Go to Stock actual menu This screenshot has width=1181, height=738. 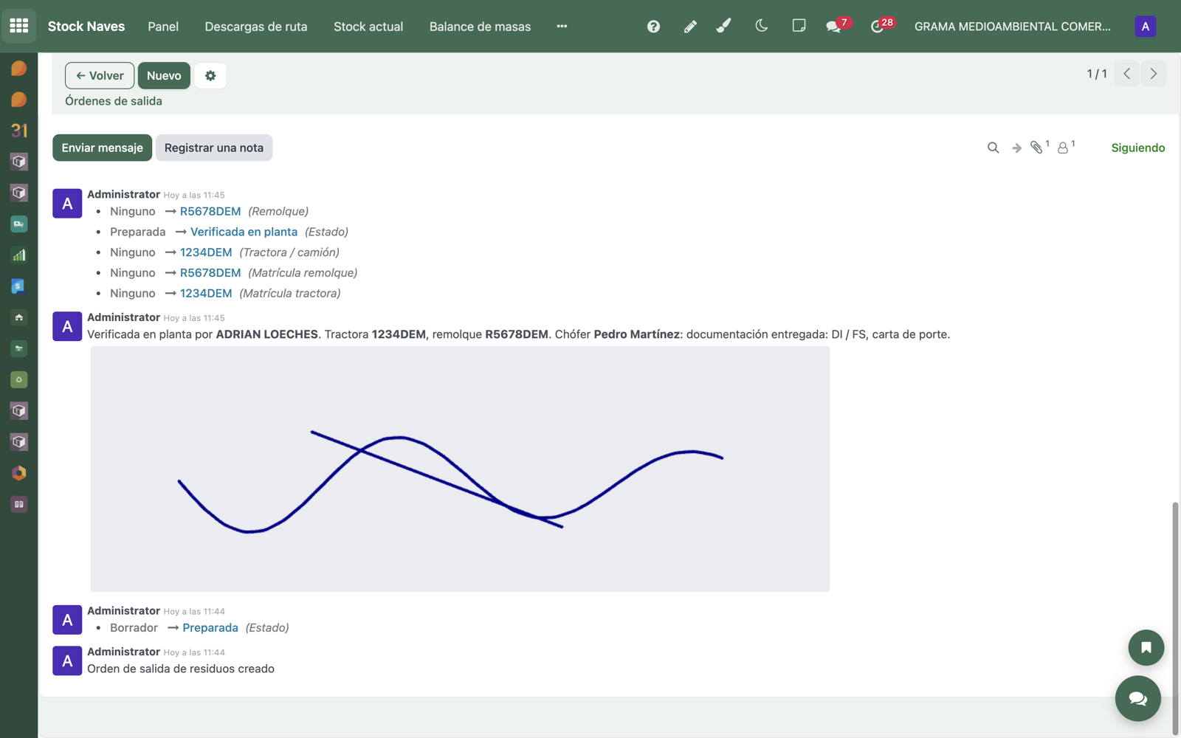[x=368, y=27]
